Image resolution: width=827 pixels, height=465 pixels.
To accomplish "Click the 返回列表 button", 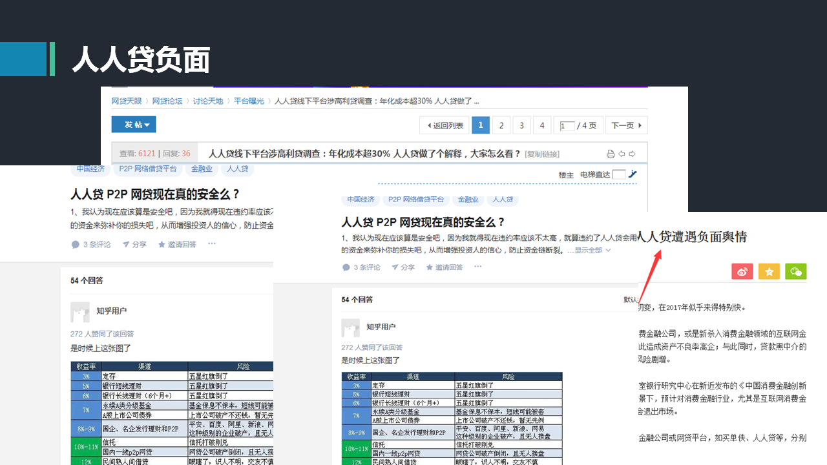I will click(445, 125).
